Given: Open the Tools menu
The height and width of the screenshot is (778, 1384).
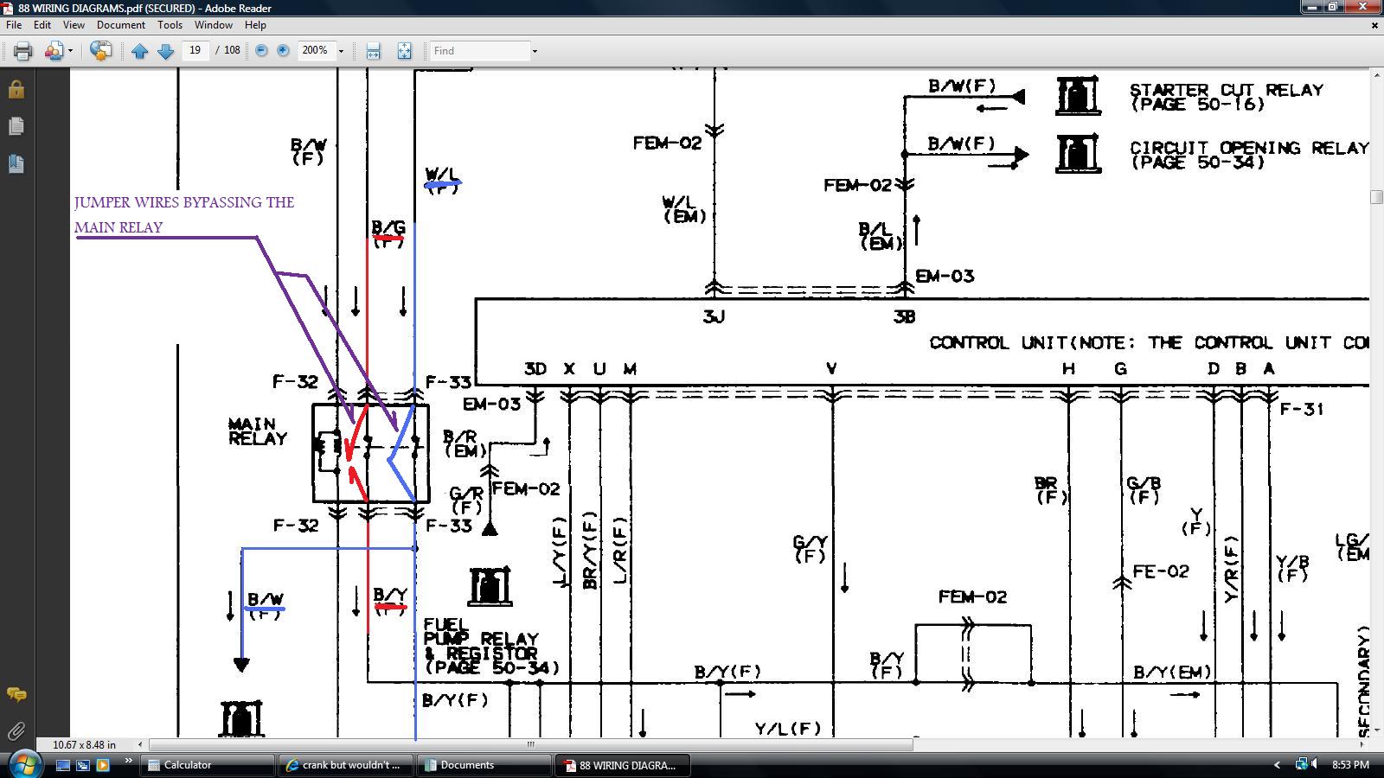Looking at the screenshot, I should 170,25.
